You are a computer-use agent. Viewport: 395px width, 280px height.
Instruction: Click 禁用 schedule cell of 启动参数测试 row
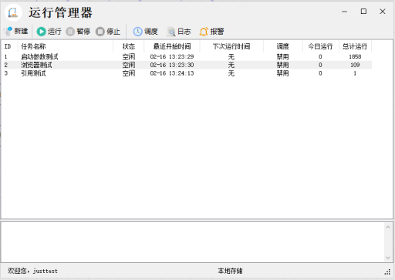[282, 56]
